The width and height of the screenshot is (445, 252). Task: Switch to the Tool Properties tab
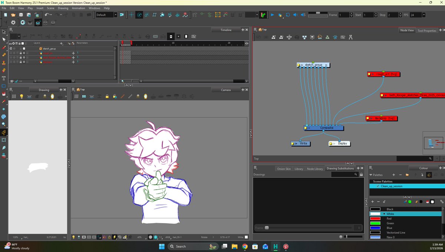[x=427, y=31]
